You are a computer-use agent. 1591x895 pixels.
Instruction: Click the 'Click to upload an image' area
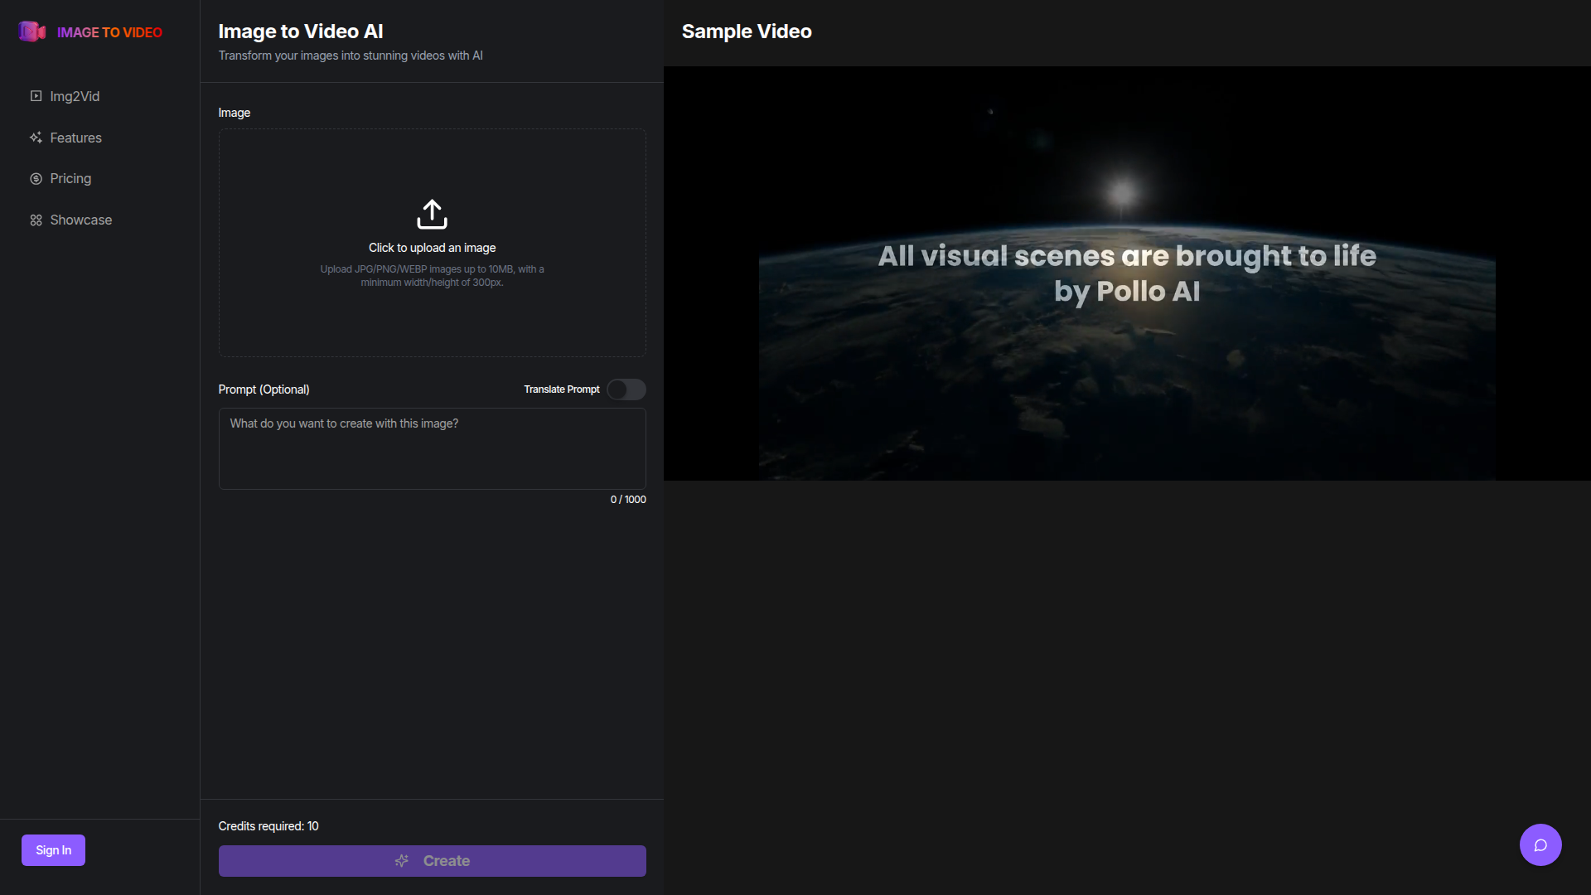432,248
